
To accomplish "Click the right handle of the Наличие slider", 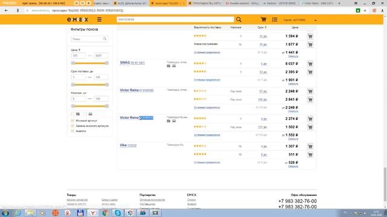I will 106,106.
